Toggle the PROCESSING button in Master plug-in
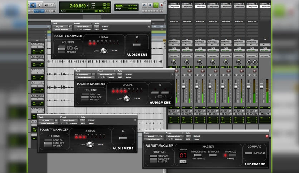Image resolution: width=299 pixels, height=173 pixels. click(198, 155)
